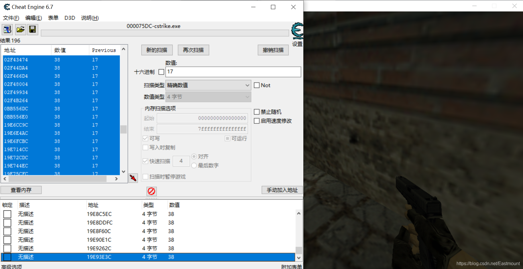
Task: Toggle the 可写 checkbox
Action: coord(145,139)
